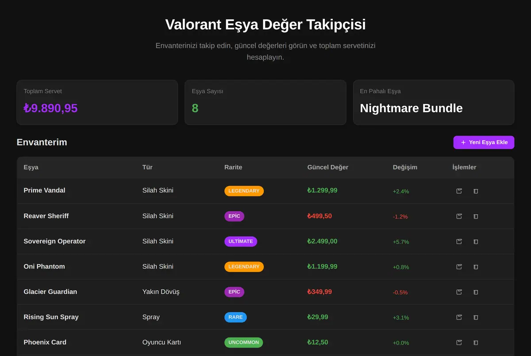Screen dimensions: 531x356
Task: Delete the Phoenix Card entry
Action: point(476,342)
